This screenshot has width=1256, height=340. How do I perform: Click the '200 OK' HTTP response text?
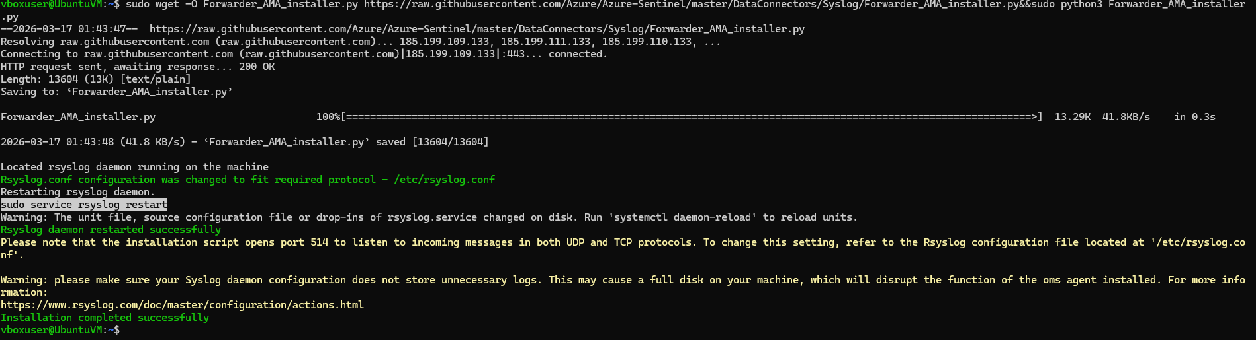tap(257, 67)
